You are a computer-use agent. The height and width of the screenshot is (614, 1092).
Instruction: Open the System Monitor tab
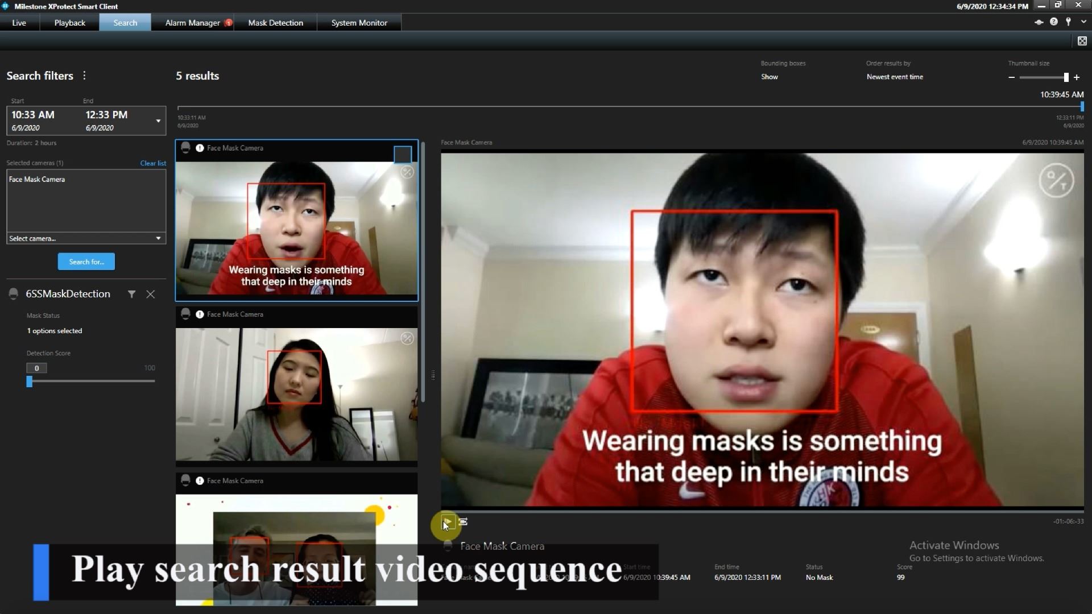(359, 23)
